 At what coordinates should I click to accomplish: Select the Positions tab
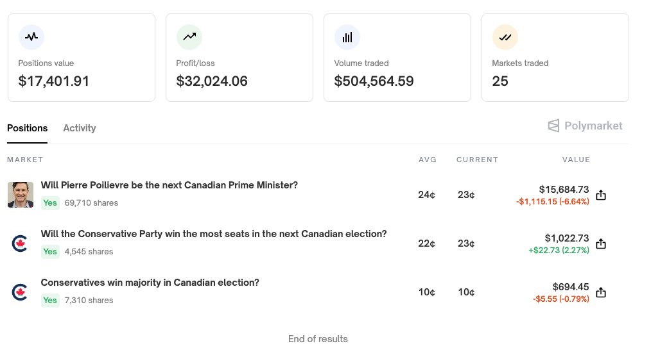28,128
